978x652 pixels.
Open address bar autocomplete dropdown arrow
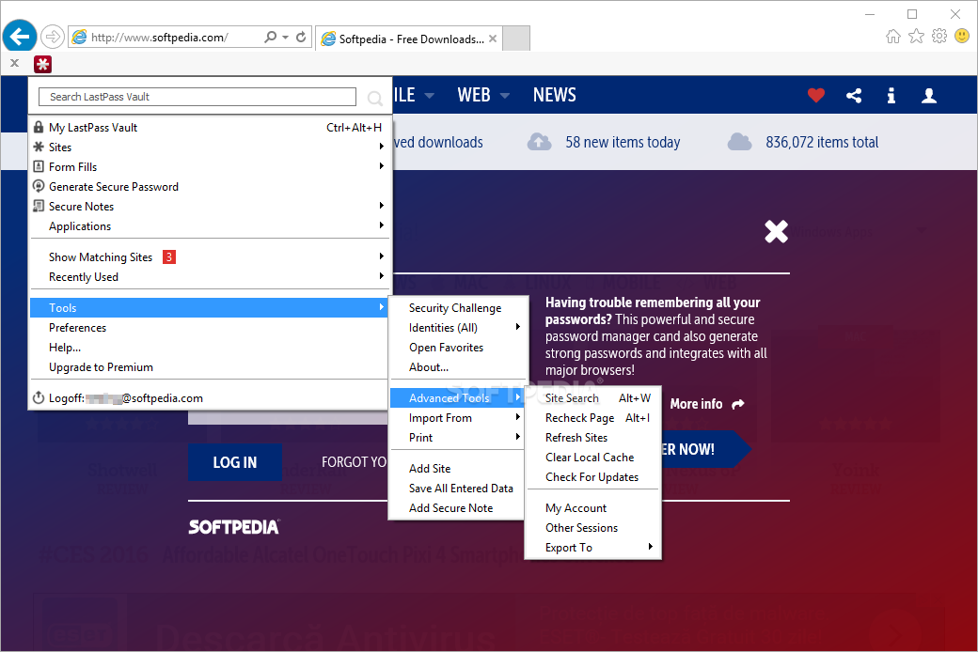(x=286, y=38)
